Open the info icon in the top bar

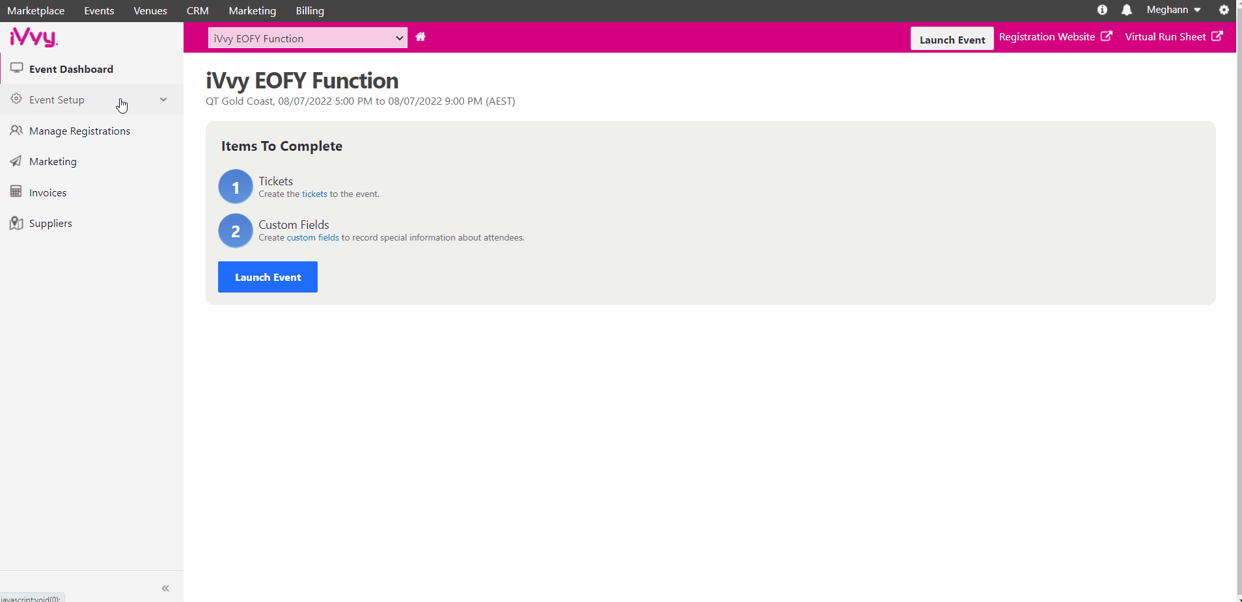click(1102, 10)
